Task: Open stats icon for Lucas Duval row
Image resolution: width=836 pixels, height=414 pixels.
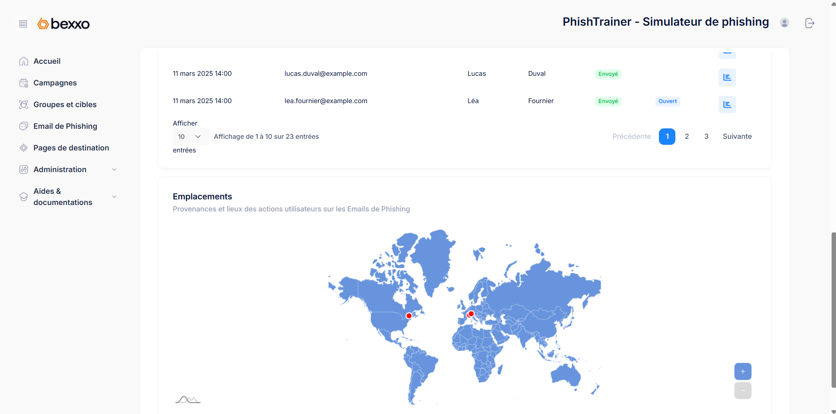Action: tap(727, 77)
